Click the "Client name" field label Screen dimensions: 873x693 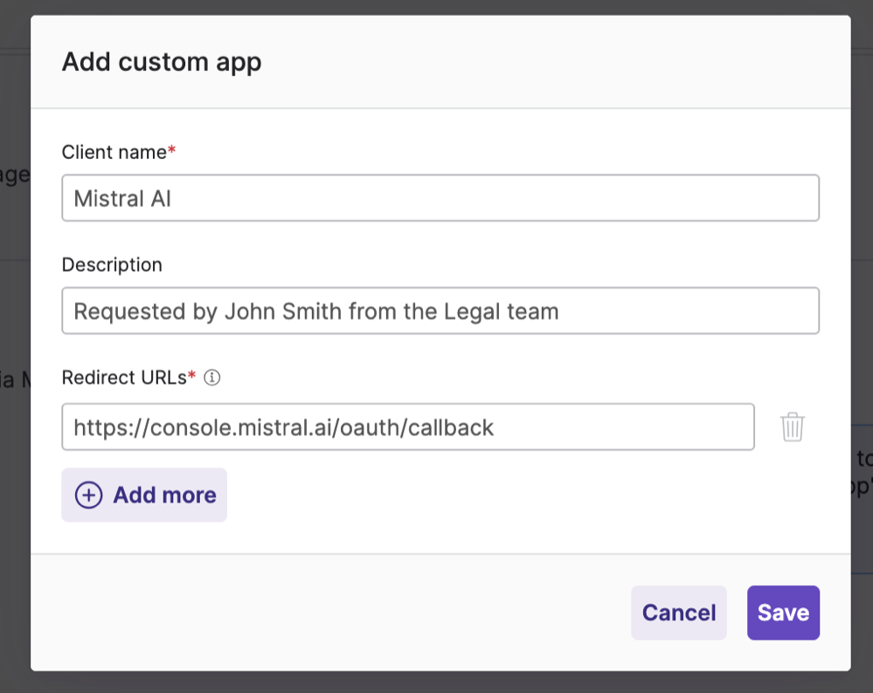114,152
